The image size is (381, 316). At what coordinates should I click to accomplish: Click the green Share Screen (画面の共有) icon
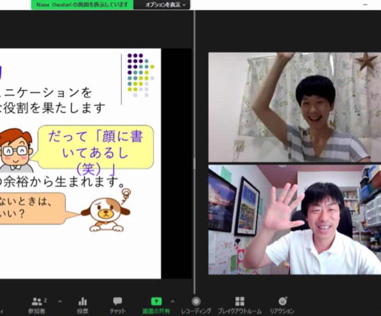coord(156,302)
